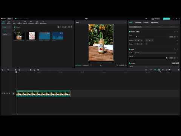Open the Filters tab
This screenshot has height=136, width=181.
pyautogui.click(x=37, y=22)
